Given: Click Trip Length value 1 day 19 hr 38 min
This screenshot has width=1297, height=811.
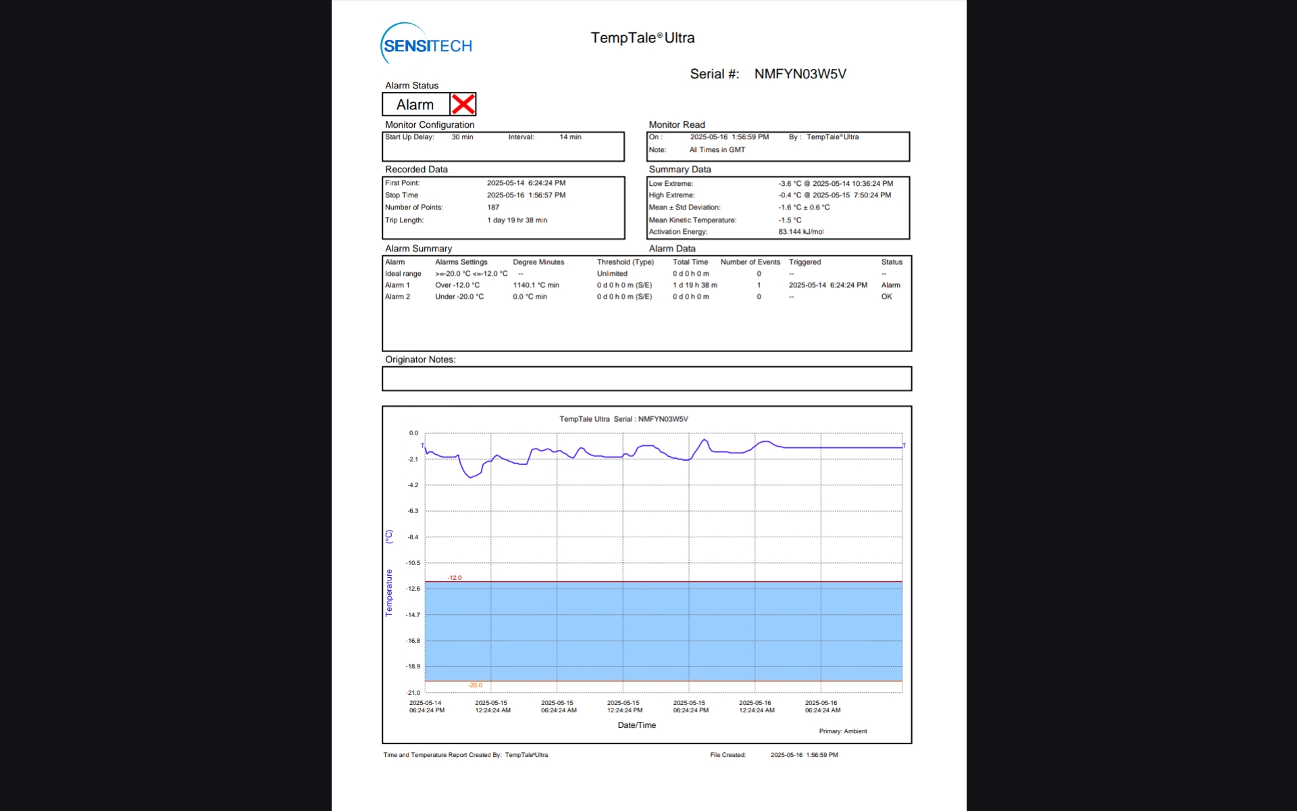Looking at the screenshot, I should click(x=517, y=220).
